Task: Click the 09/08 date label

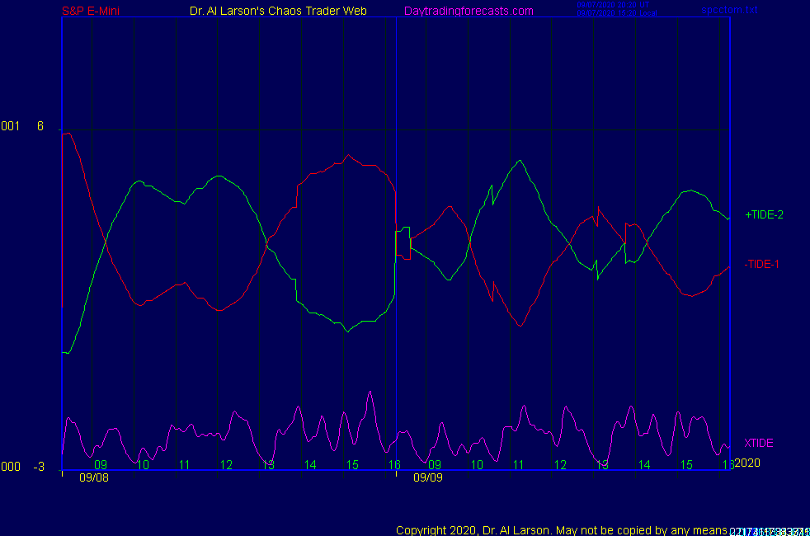Action: coord(94,477)
